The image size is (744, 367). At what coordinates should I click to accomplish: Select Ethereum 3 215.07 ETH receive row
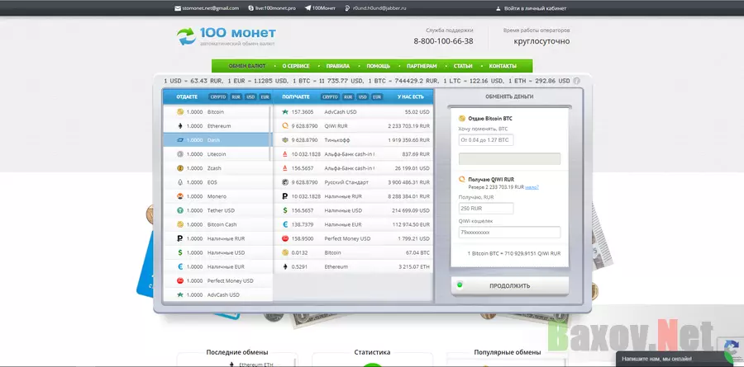click(354, 266)
